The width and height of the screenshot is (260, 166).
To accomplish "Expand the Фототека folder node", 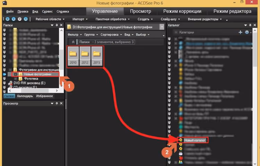I will (x=15, y=78).
